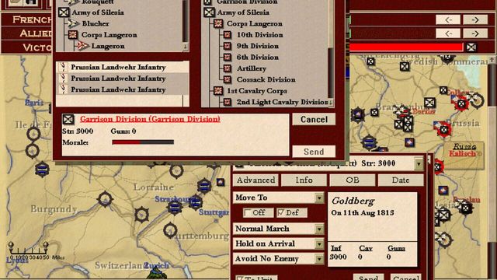Viewport: 497px width, 280px height.
Task: Open the Hold on Arrival dropdown
Action: tap(319, 243)
